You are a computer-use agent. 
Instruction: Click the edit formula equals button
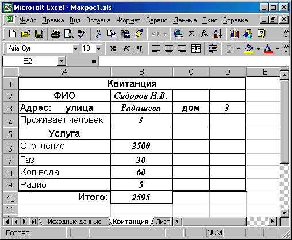tap(94, 61)
